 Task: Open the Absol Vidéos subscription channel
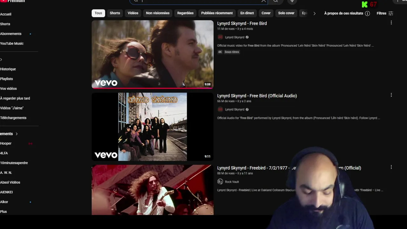point(10,183)
